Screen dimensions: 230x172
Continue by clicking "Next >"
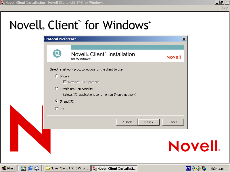pos(149,122)
